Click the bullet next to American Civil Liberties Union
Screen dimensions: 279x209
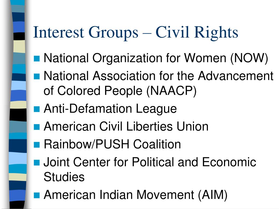point(37,127)
